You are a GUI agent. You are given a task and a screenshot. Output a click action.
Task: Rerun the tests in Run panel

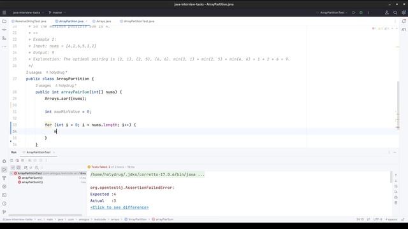click(x=11, y=160)
